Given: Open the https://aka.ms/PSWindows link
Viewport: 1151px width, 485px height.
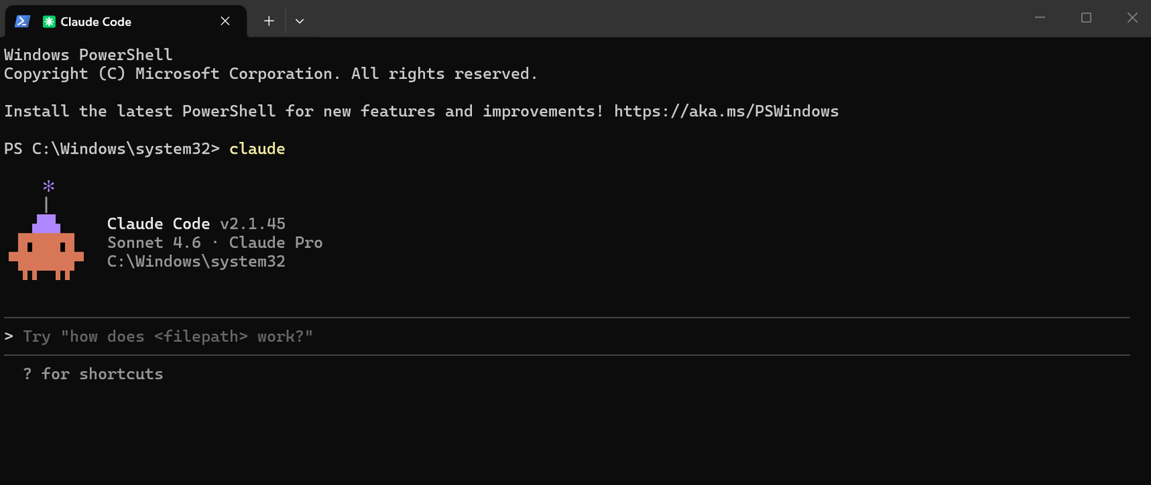Looking at the screenshot, I should pyautogui.click(x=727, y=111).
